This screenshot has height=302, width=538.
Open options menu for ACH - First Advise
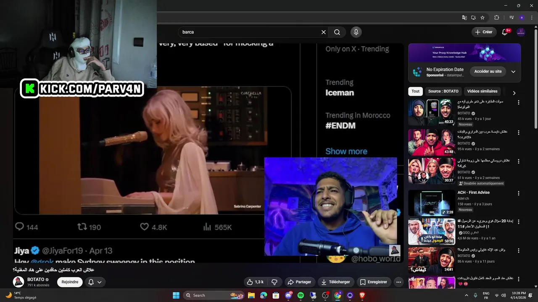(x=518, y=193)
